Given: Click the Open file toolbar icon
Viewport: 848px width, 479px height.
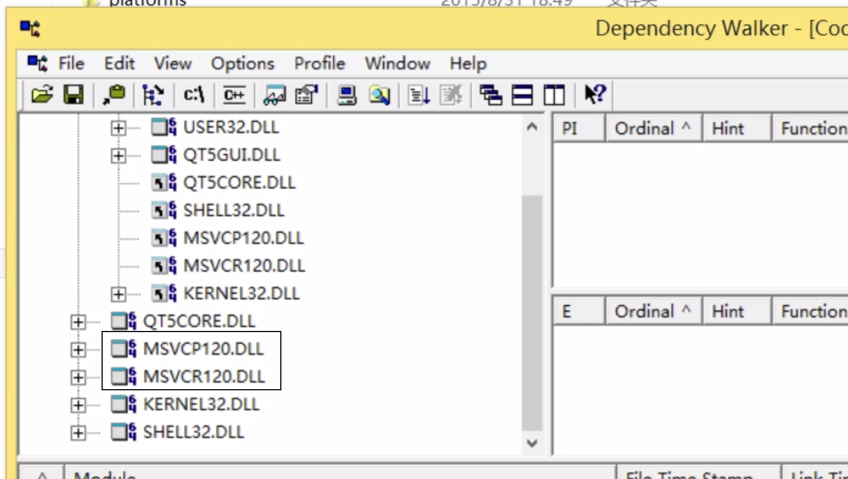Looking at the screenshot, I should pyautogui.click(x=42, y=95).
